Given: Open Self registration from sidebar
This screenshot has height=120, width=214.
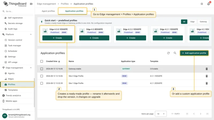Looking at the screenshot, I should click(15, 18).
